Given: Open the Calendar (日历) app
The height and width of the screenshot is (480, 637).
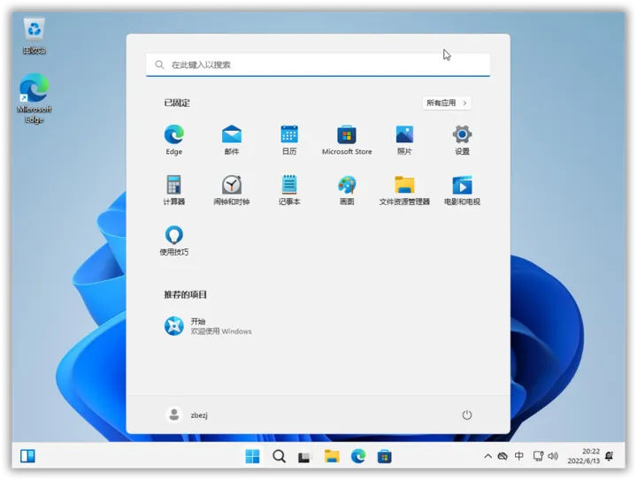Looking at the screenshot, I should point(289,140).
